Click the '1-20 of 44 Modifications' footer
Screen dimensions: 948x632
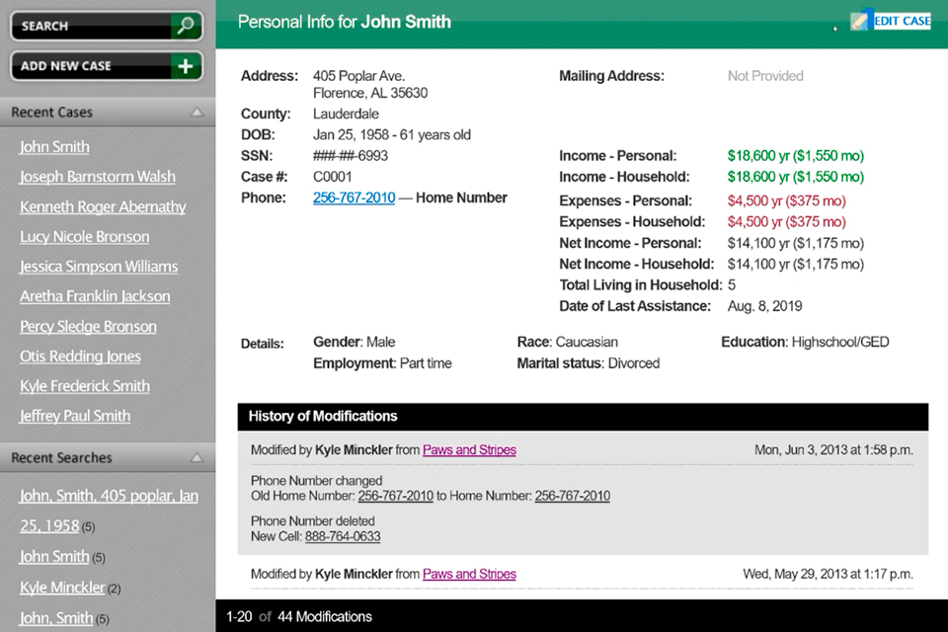[298, 617]
